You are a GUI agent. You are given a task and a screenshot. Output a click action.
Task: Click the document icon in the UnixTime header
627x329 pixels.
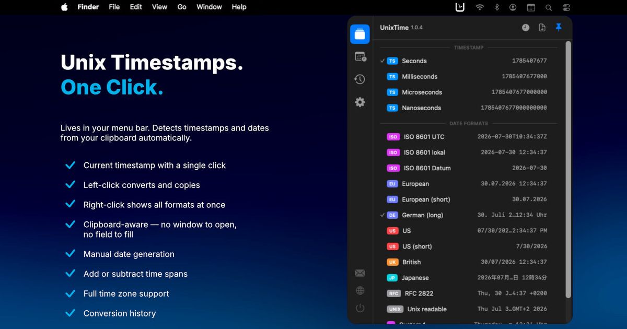(542, 28)
